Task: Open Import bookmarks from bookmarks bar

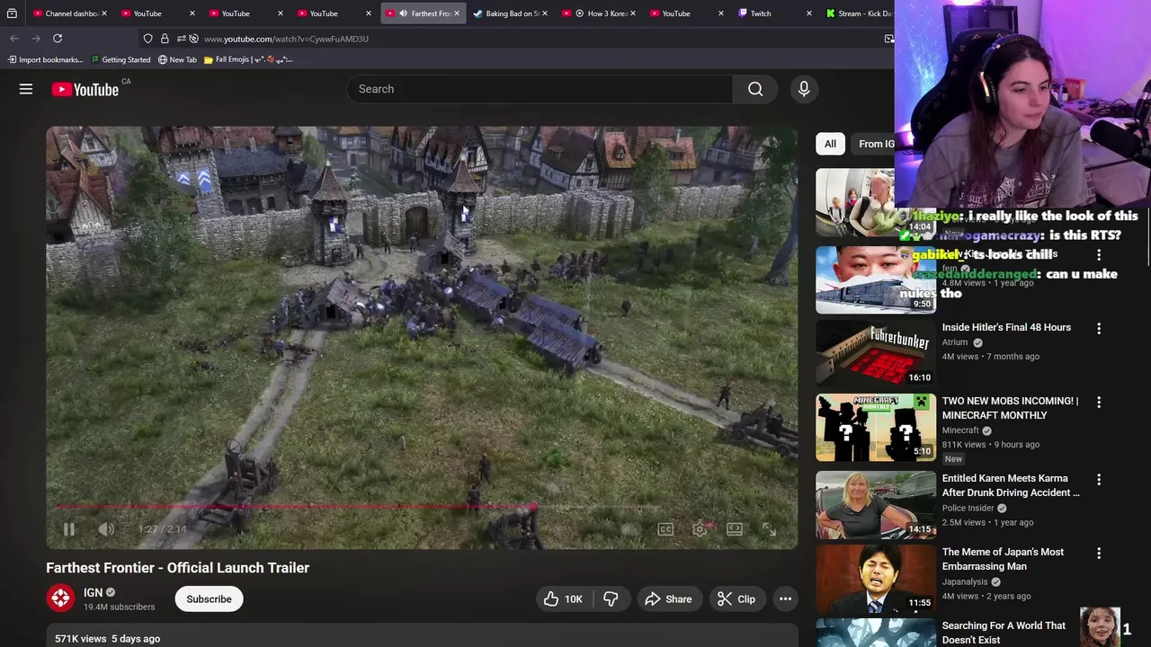Action: (x=45, y=59)
